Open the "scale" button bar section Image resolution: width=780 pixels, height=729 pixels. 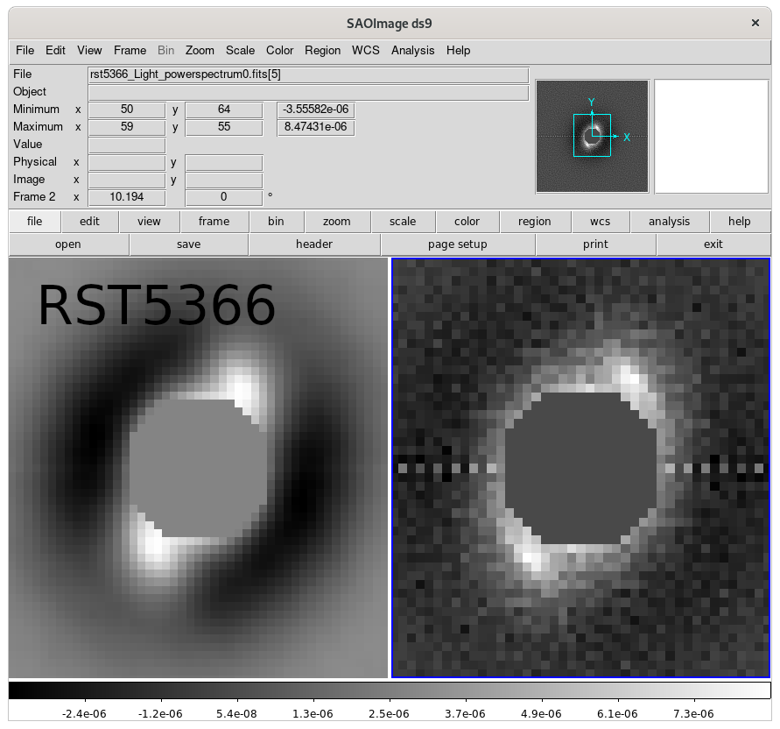click(x=403, y=221)
